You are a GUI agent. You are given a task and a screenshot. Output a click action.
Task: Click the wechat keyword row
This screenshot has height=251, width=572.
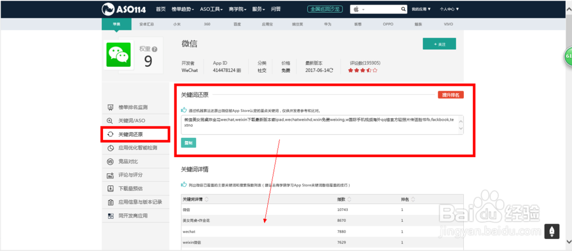point(323,232)
